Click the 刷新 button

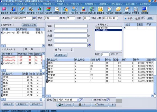point(150,18)
